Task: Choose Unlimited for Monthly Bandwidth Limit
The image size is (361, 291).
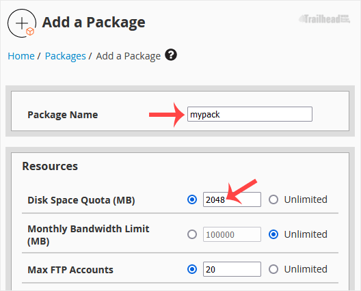Action: coord(273,234)
